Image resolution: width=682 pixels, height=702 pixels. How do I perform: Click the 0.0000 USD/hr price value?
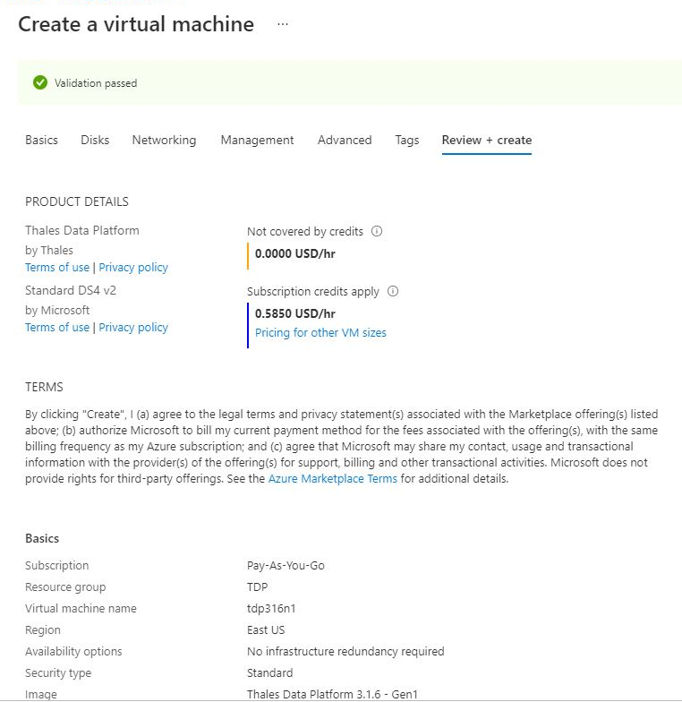coord(295,254)
